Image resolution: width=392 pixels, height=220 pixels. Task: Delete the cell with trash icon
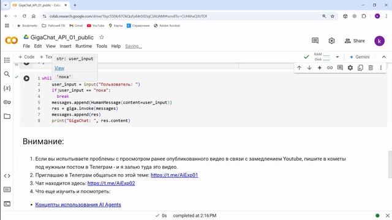(x=371, y=68)
